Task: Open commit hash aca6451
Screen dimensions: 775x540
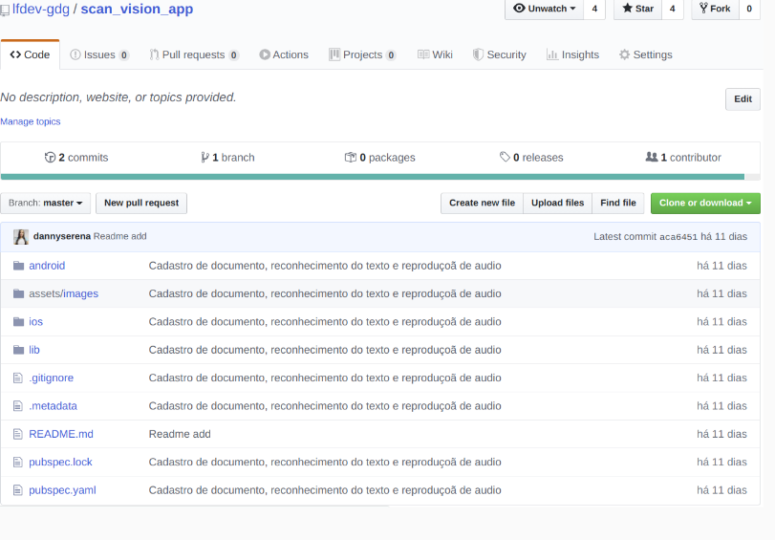Action: (678, 237)
